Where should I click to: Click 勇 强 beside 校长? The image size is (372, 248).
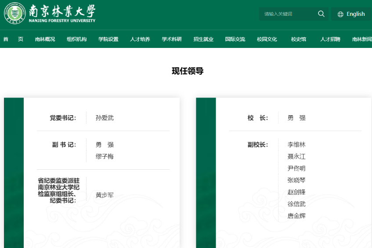296,118
